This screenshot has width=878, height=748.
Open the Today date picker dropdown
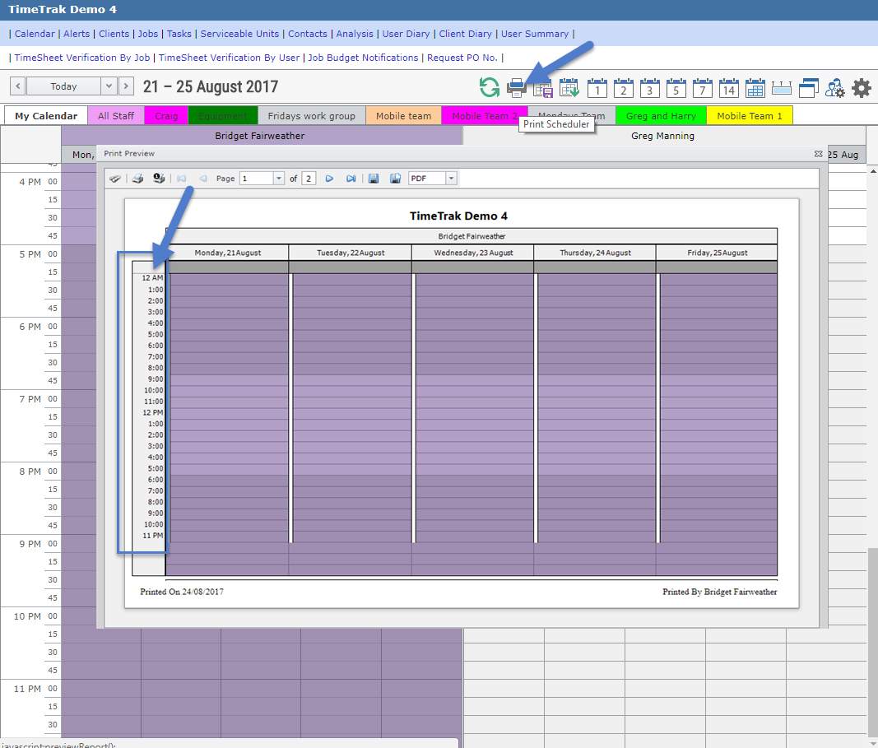pyautogui.click(x=108, y=86)
